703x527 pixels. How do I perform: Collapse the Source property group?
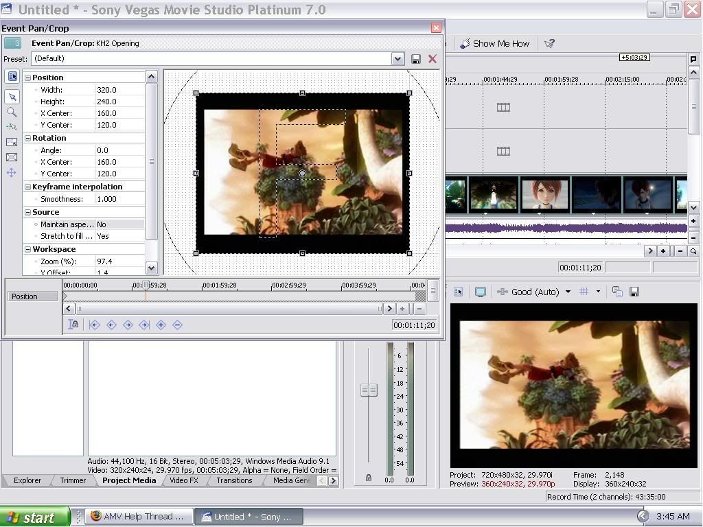(27, 213)
